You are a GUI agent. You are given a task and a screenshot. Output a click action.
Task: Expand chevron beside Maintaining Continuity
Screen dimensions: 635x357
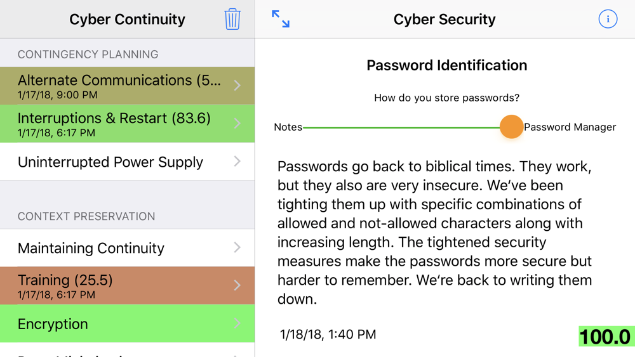pos(237,247)
